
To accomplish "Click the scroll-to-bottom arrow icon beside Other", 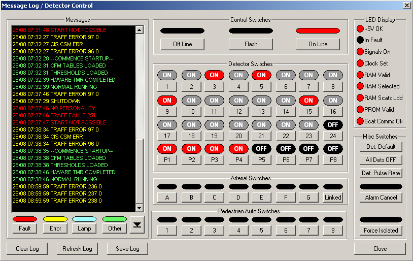I will (137, 225).
